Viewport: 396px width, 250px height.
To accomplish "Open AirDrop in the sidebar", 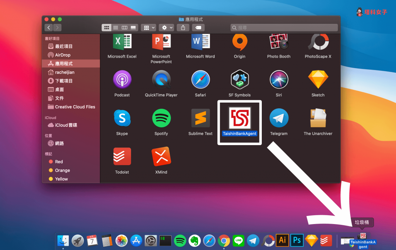I will click(63, 55).
